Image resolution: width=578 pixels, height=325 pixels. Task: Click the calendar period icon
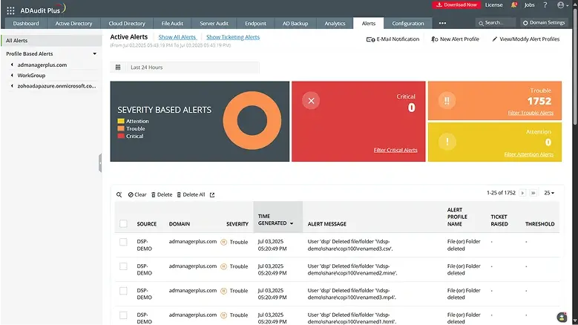pos(118,68)
